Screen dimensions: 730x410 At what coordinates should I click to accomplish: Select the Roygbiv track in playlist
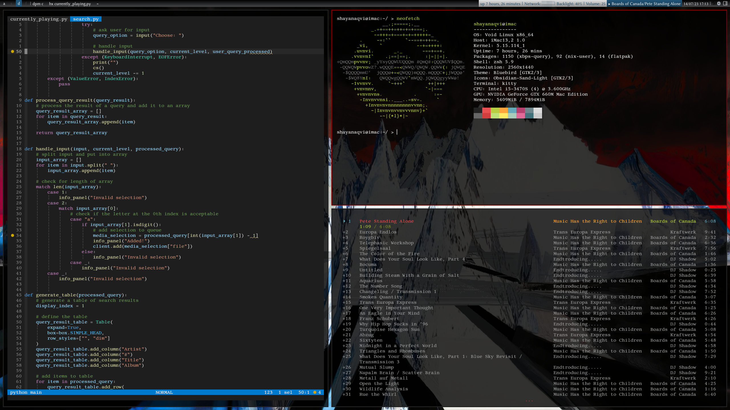click(x=369, y=237)
